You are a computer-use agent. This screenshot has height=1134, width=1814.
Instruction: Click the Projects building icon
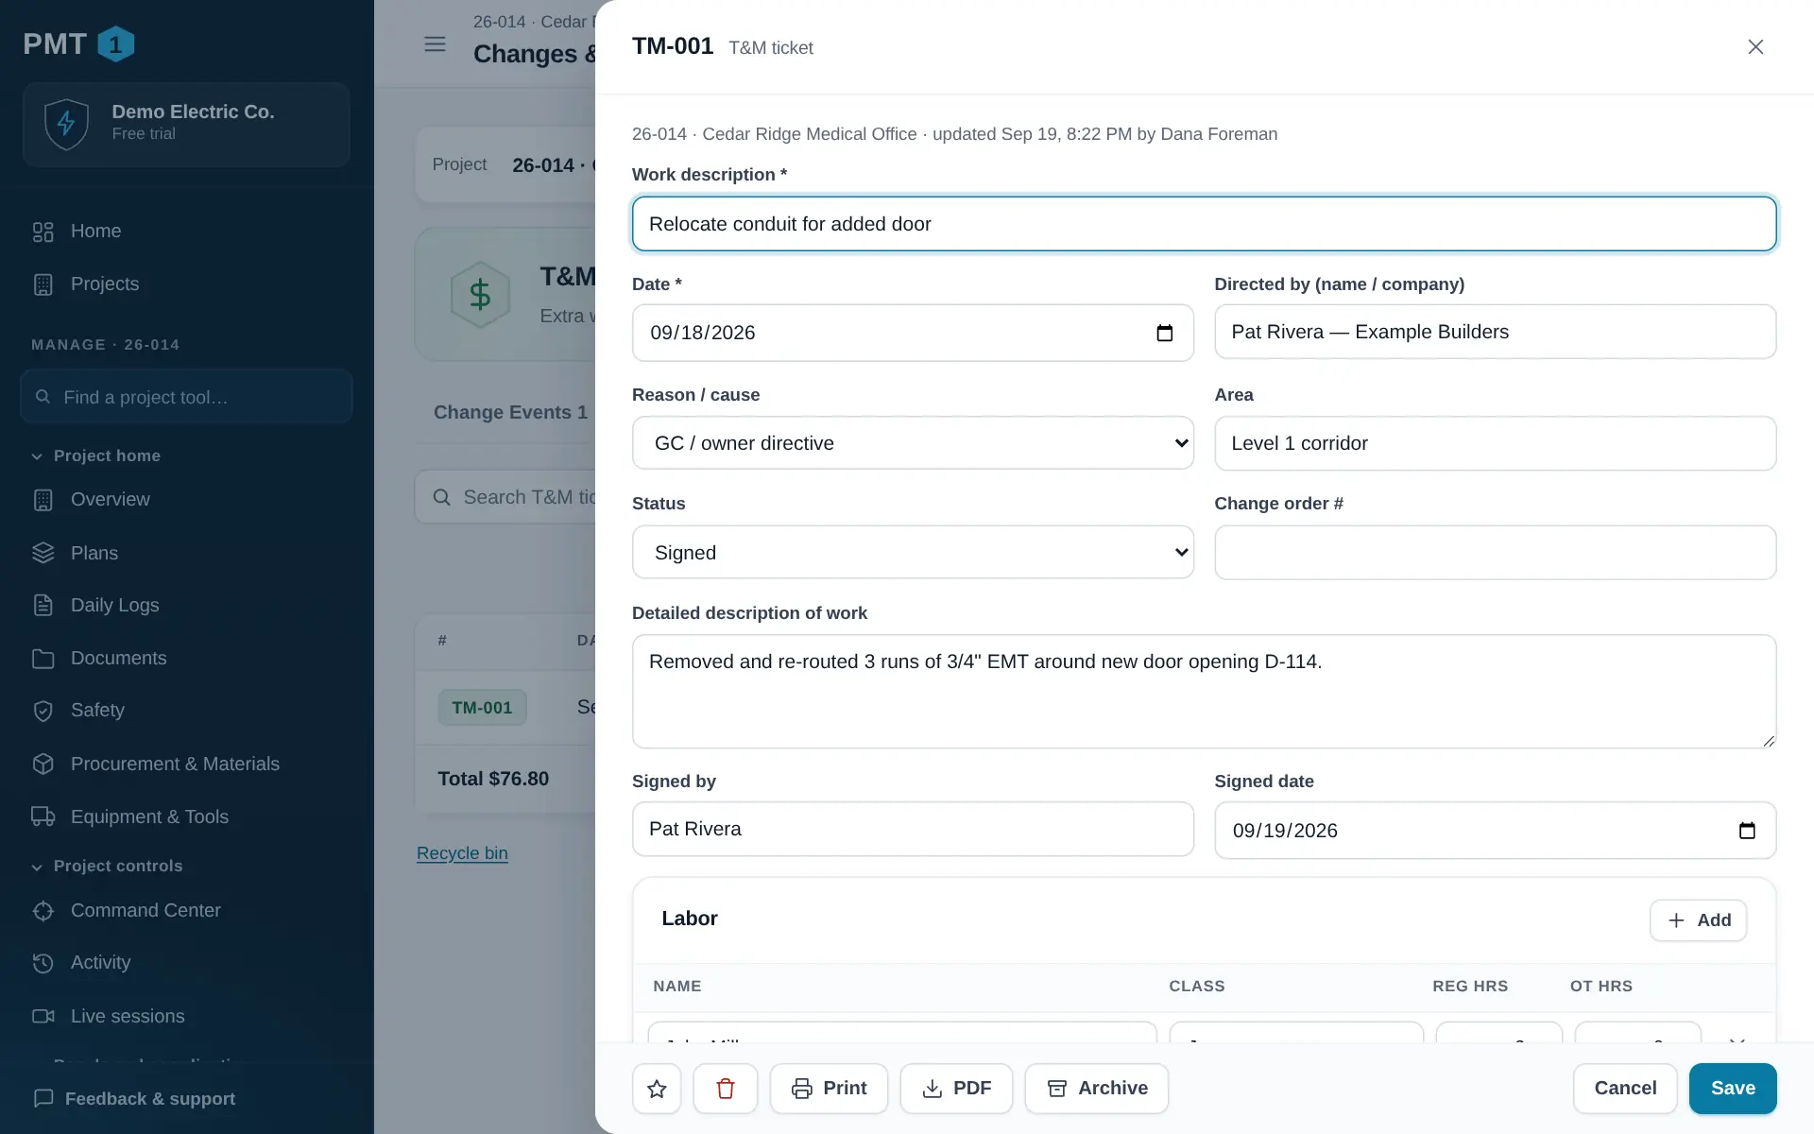click(43, 284)
